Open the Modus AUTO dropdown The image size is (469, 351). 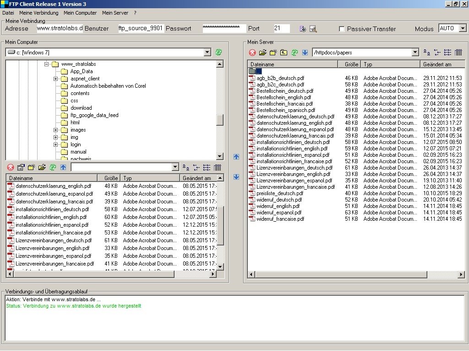point(462,28)
